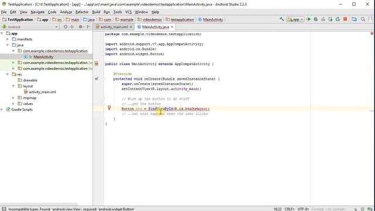Expand the values folder
The width and height of the screenshot is (375, 211).
pyautogui.click(x=13, y=104)
